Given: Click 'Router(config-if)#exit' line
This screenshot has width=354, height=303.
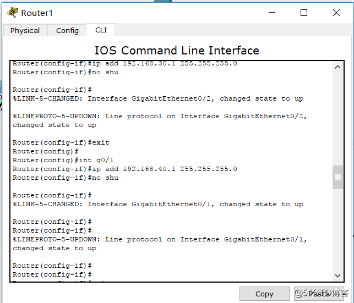Looking at the screenshot, I should click(x=61, y=143).
